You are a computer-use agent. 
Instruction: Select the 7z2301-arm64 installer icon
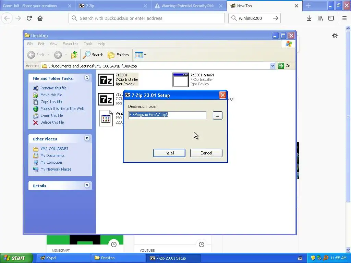(180, 80)
